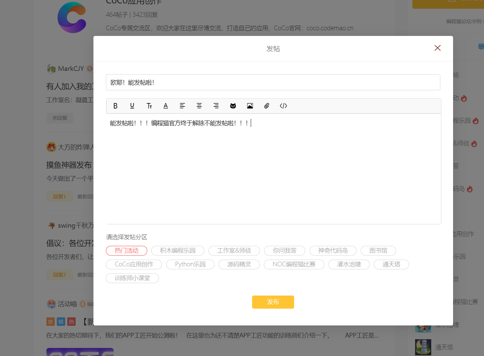
Task: Select the 通天塔 section tag
Action: coord(391,264)
